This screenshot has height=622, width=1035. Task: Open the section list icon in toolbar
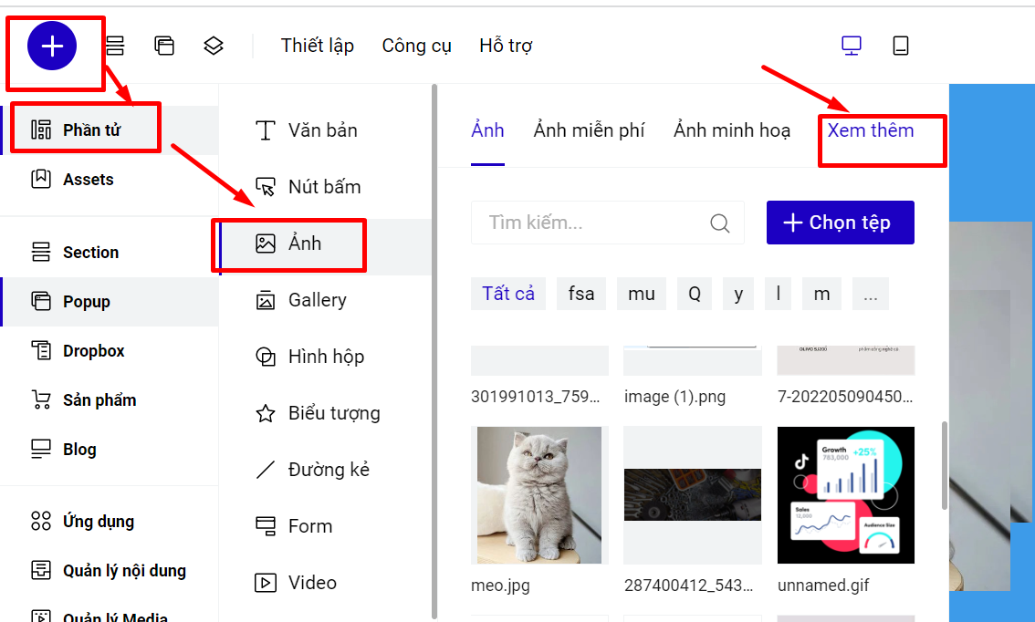coord(116,46)
